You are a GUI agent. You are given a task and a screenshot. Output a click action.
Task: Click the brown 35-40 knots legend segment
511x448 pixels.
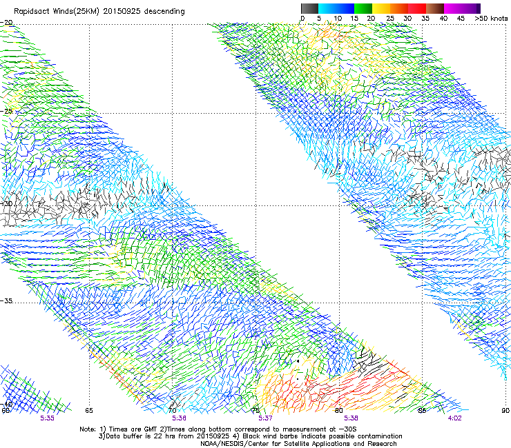(435, 8)
